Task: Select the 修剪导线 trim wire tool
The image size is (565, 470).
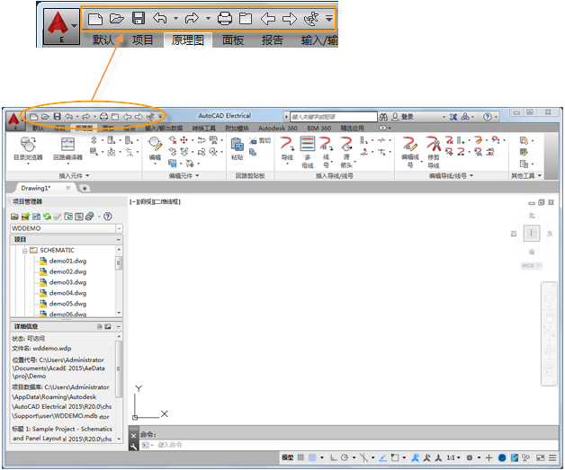Action: [x=434, y=151]
